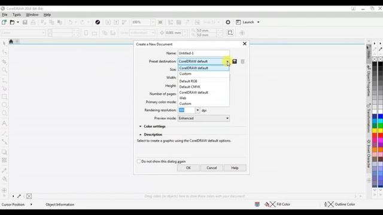383x215 pixels.
Task: Select the Text tool (letter A)
Action: (4, 124)
